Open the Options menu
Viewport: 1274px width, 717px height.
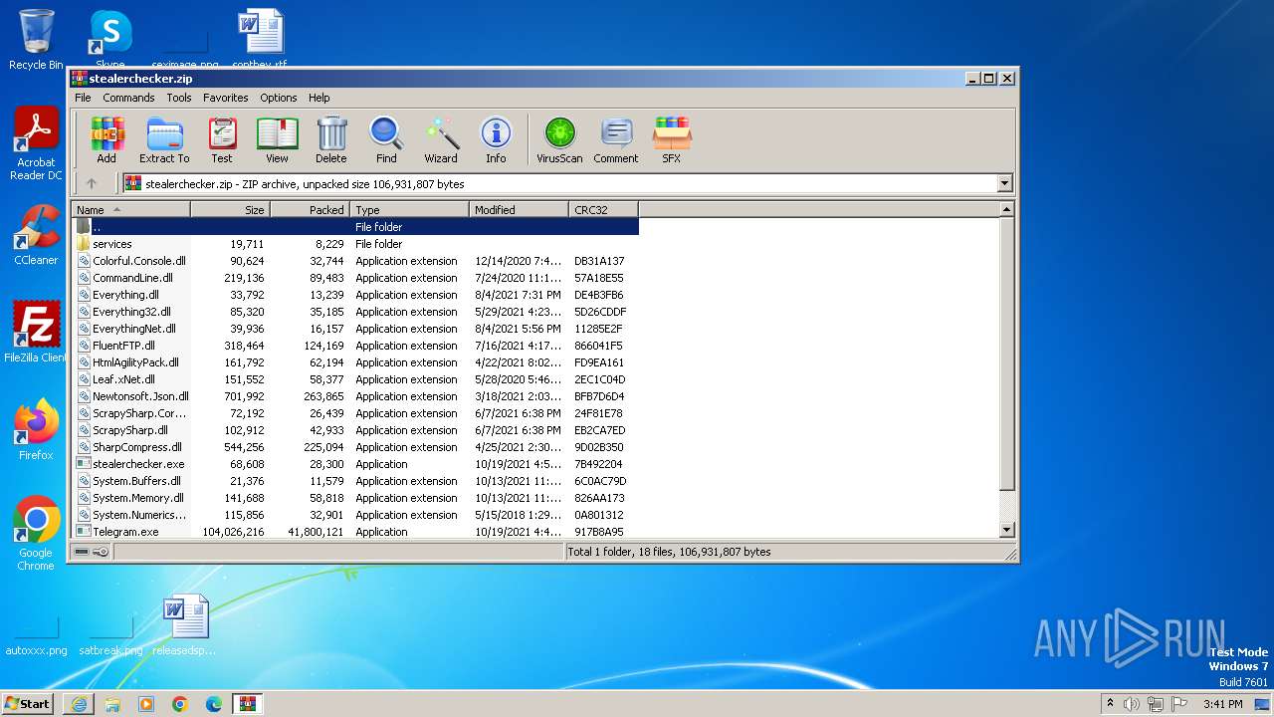pyautogui.click(x=279, y=98)
